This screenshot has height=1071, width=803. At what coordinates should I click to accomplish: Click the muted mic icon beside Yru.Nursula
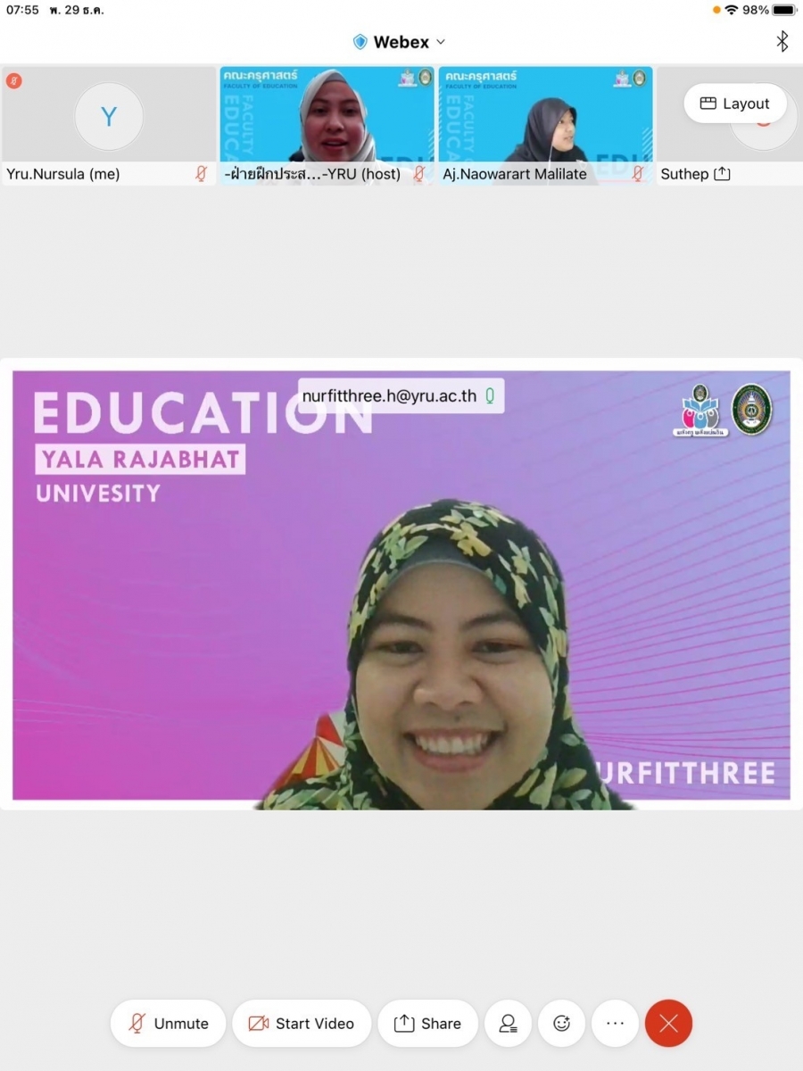[202, 174]
